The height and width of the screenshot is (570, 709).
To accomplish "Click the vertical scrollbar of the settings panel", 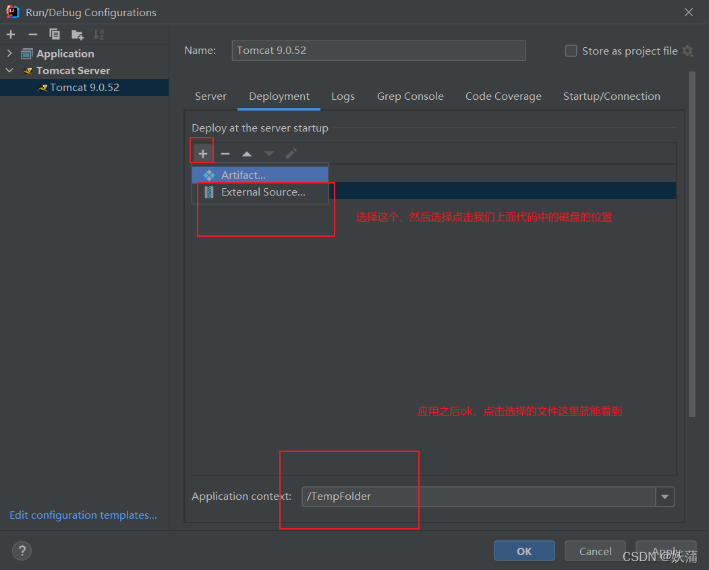I will 692,244.
